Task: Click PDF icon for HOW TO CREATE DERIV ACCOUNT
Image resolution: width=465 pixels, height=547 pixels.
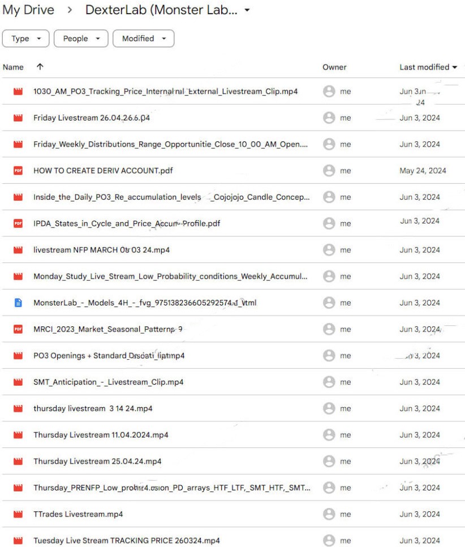Action: pyautogui.click(x=18, y=171)
